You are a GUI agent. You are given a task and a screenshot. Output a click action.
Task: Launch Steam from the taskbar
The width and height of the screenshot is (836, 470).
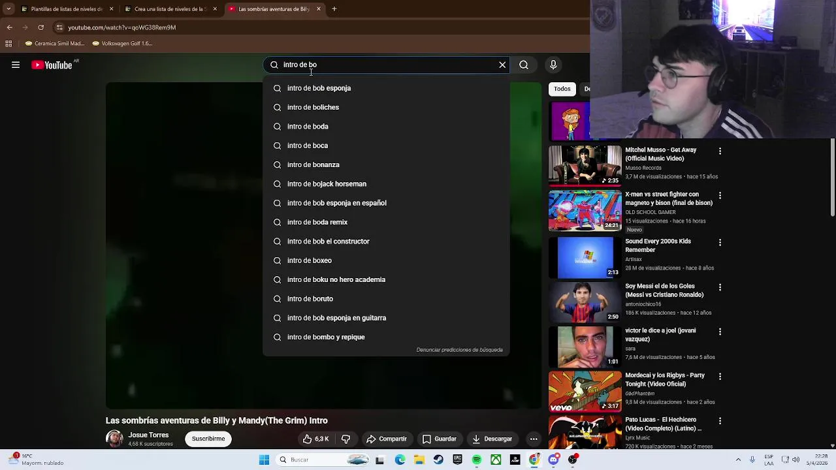click(x=438, y=460)
